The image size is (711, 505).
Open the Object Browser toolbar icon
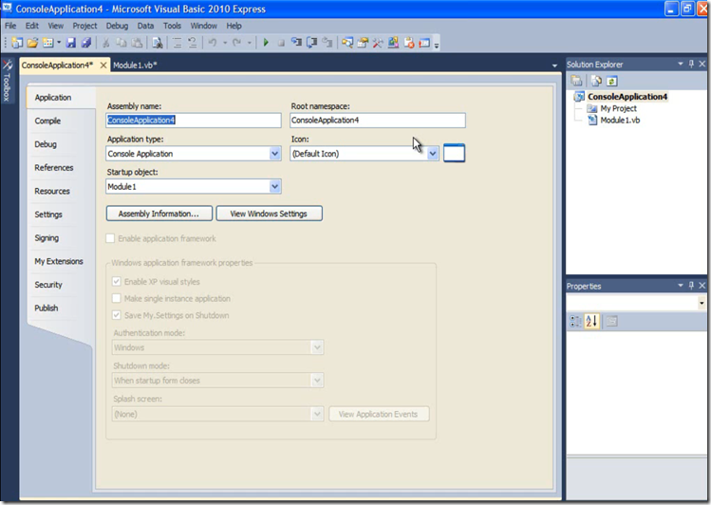[393, 43]
